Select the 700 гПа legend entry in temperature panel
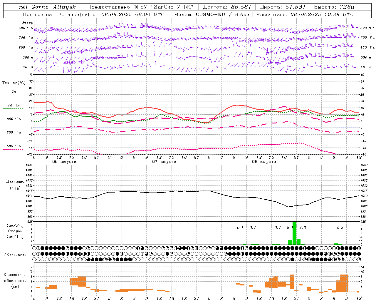Viewport: 376px width, 301px height. coord(14,133)
